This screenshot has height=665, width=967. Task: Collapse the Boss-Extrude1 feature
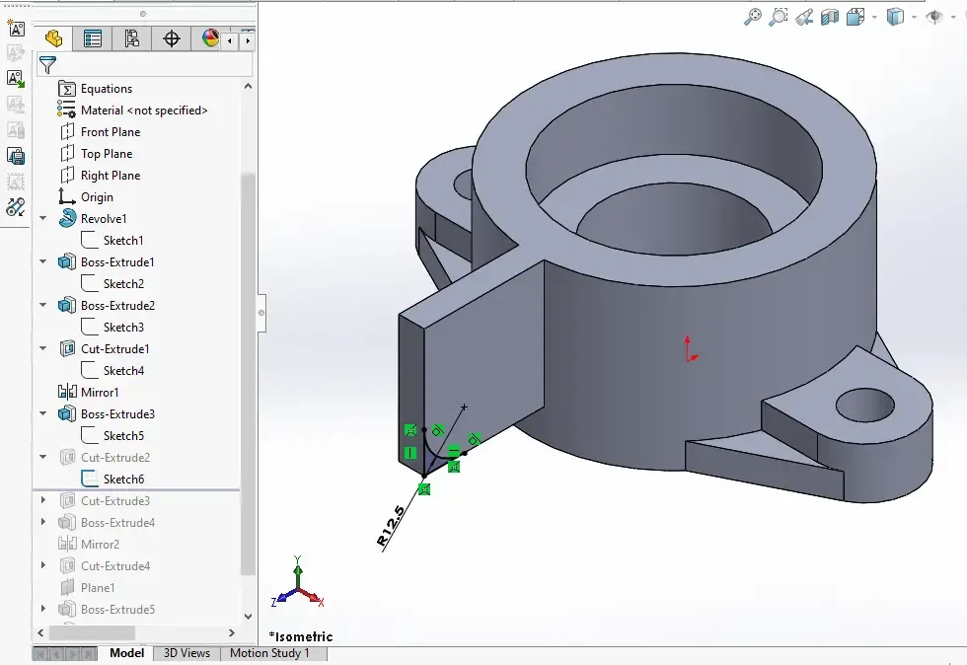click(43, 261)
